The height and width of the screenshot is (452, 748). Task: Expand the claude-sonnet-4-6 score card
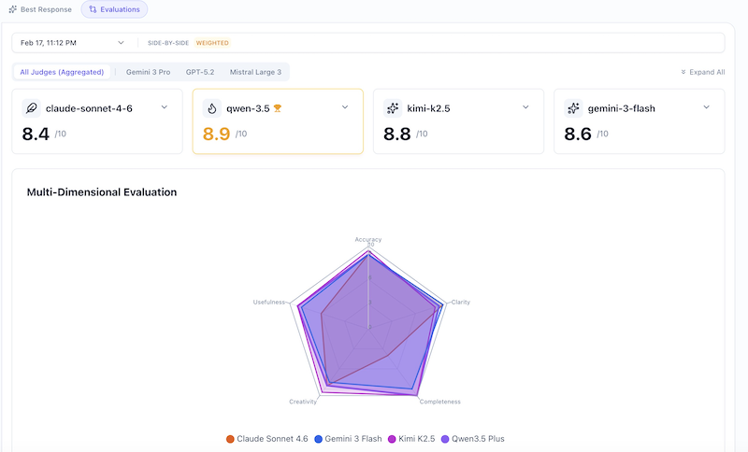165,107
